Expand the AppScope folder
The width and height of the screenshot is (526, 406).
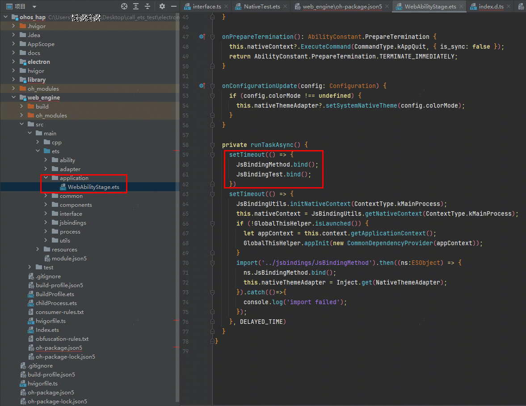[13, 44]
